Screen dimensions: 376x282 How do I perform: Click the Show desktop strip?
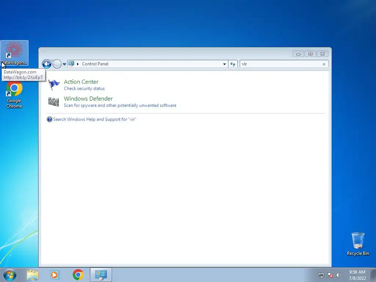point(373,275)
